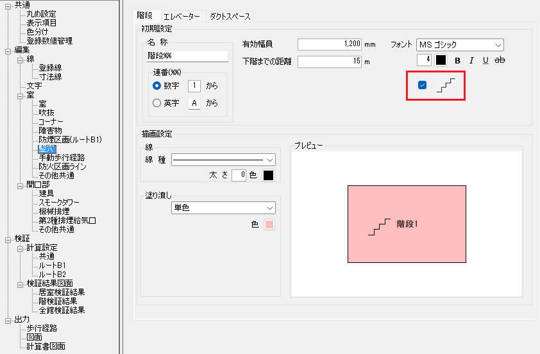The height and width of the screenshot is (354, 540).
Task: Select 障害物 in the tree
Action: coord(50,131)
